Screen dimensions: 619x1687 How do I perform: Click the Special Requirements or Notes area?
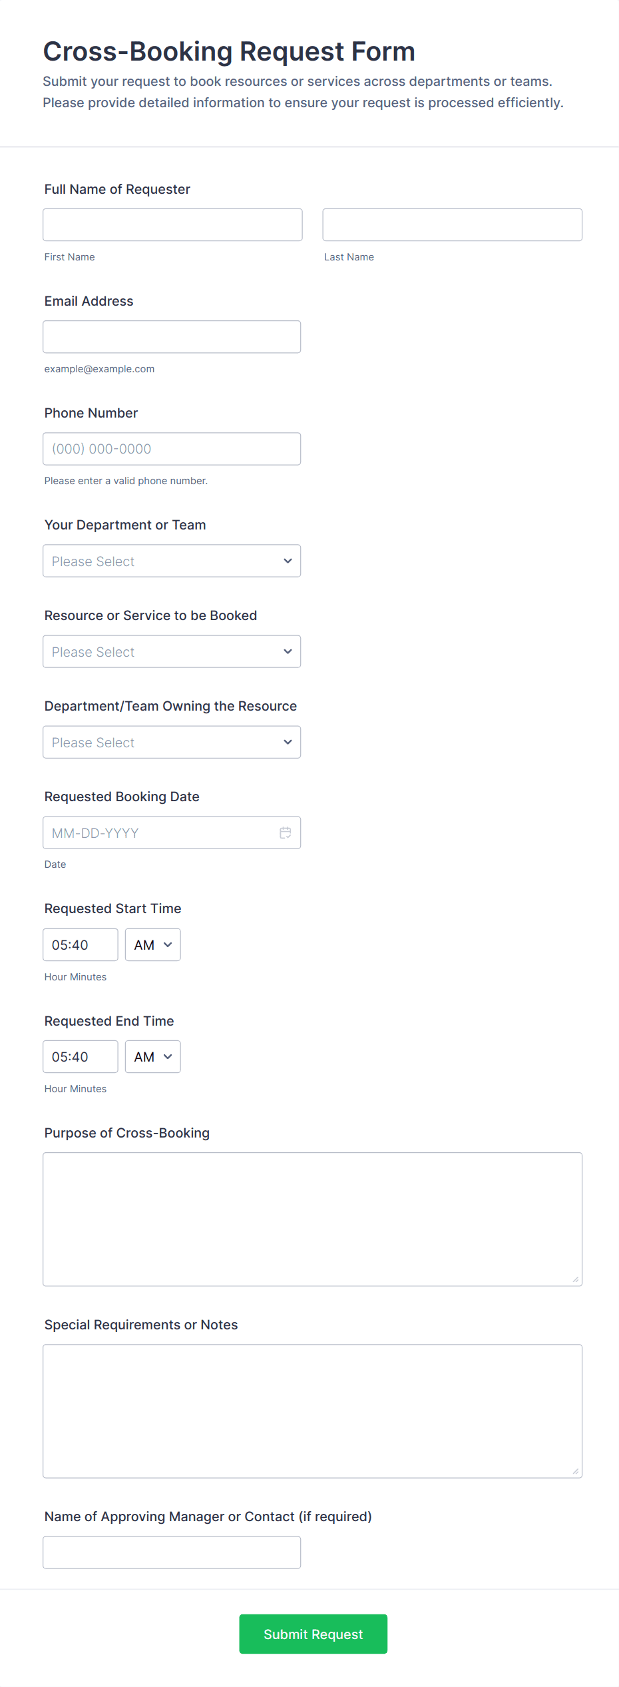pos(312,1411)
